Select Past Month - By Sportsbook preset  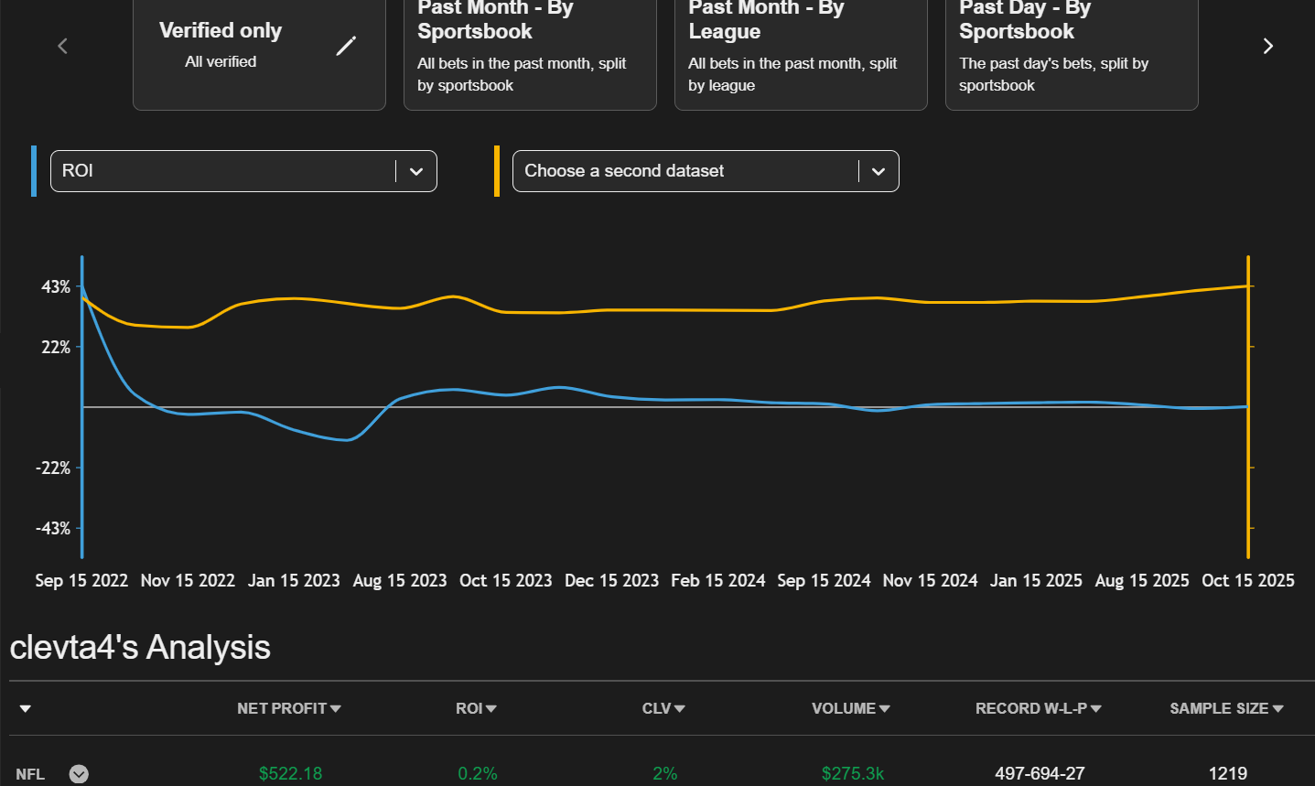[530, 50]
